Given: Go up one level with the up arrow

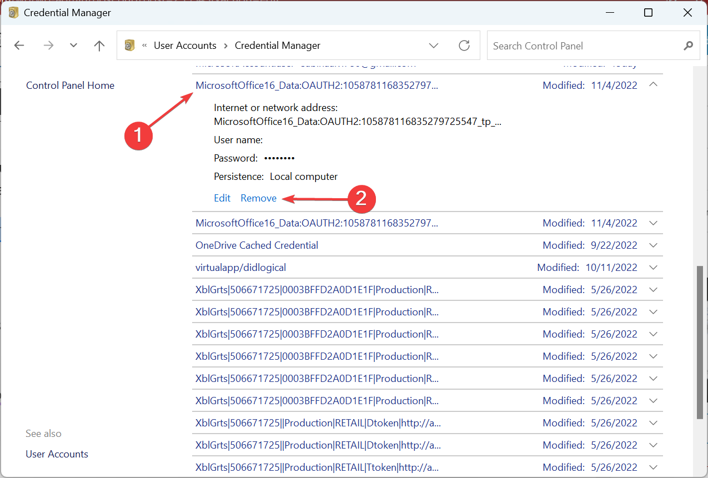Looking at the screenshot, I should [99, 46].
